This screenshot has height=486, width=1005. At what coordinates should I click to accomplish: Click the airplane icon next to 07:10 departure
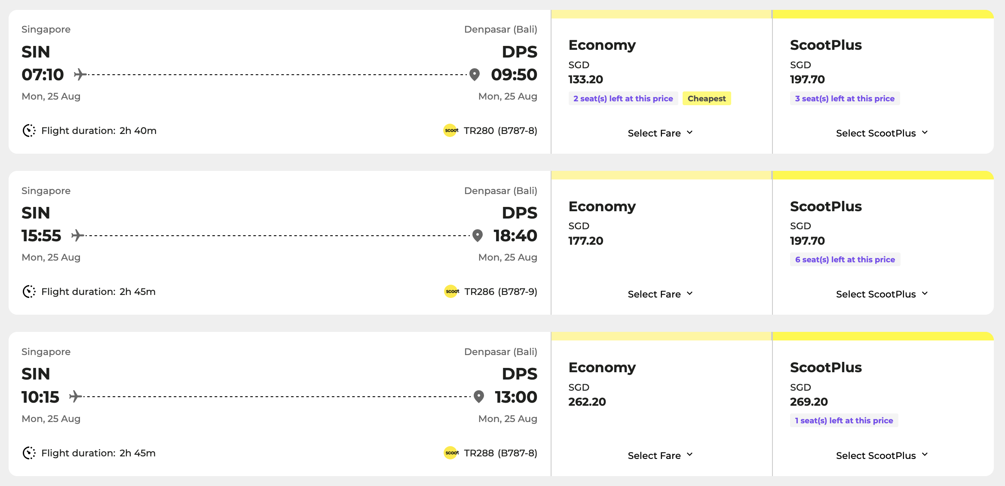tap(80, 74)
